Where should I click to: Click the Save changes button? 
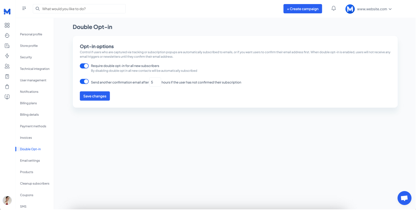[95, 96]
